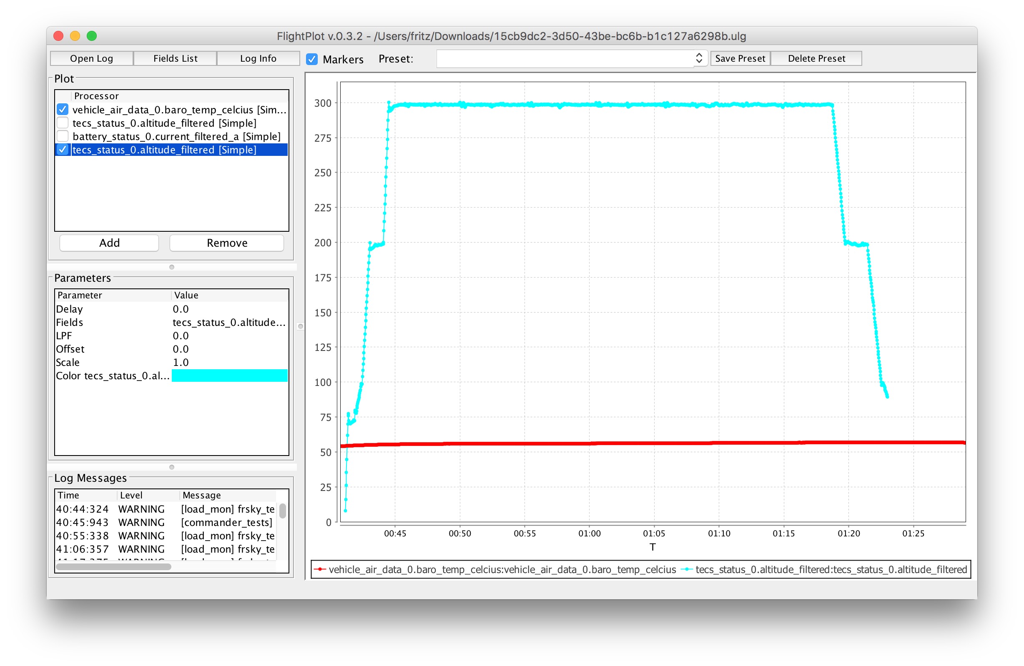Enable battery_status_0.current_filtered_a processor
This screenshot has width=1024, height=666.
pyautogui.click(x=63, y=136)
